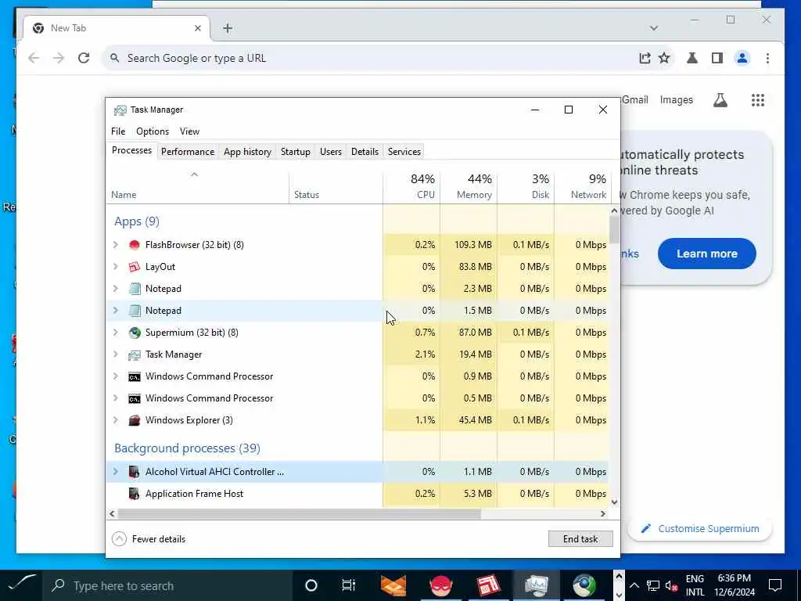Screen dimensions: 801x601
Task: Click the Background processes (39) heading
Action: [188, 448]
